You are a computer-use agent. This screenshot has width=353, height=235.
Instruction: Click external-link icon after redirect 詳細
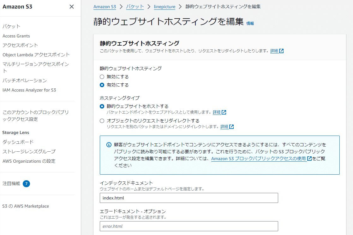(232, 127)
